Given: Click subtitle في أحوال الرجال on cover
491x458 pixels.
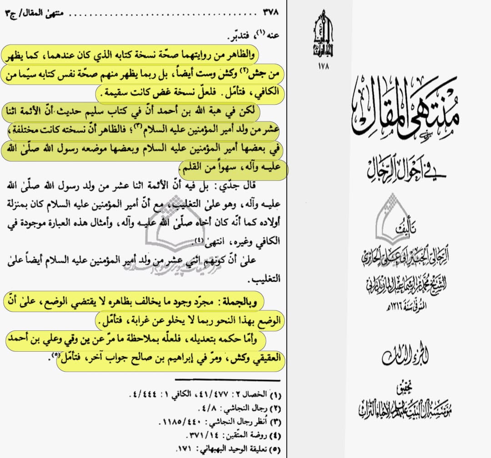Looking at the screenshot, I should (406, 169).
